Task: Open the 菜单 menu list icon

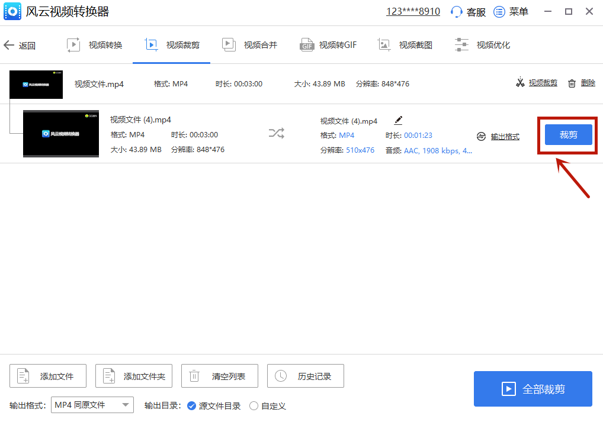Action: click(499, 12)
